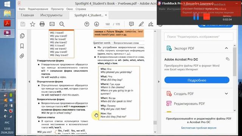This screenshot has width=242, height=136.
Task: Add a comment with speech bubble icon
Action: (x=131, y=24)
